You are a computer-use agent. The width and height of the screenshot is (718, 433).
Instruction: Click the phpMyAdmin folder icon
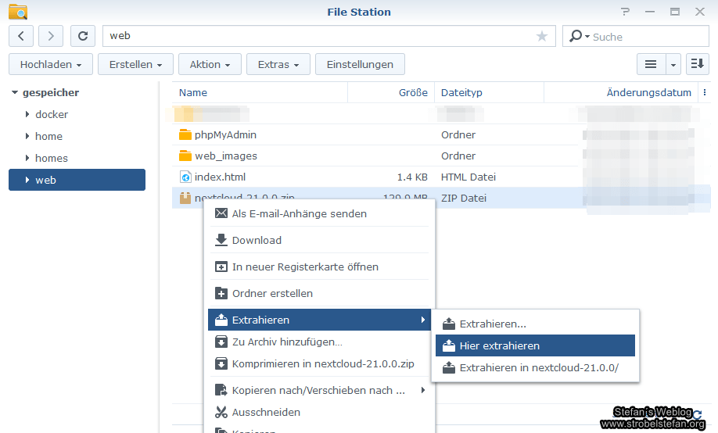[x=185, y=134]
